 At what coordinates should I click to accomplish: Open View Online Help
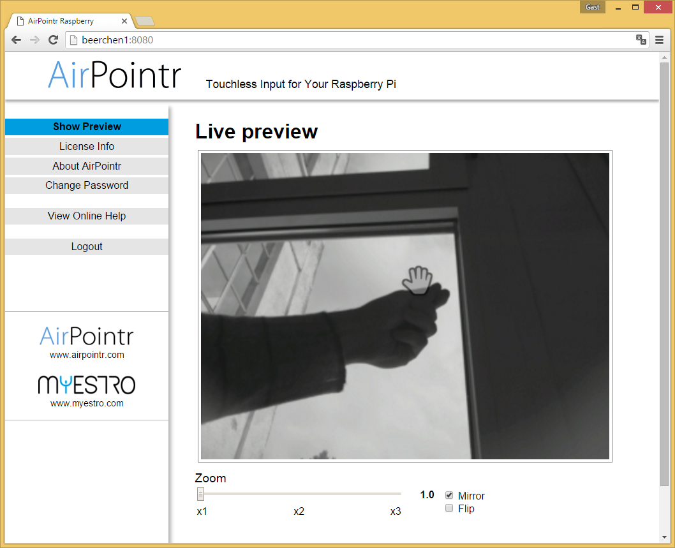(x=87, y=216)
